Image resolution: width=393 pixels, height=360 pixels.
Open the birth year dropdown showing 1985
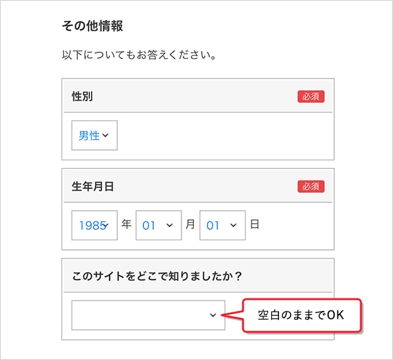click(x=94, y=225)
